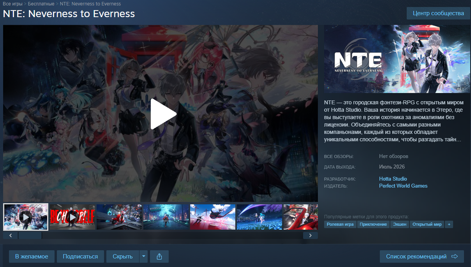Open the share icon button
The height and width of the screenshot is (267, 471).
[159, 256]
